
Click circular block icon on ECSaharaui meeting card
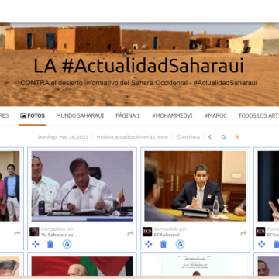pyautogui.click(x=180, y=244)
